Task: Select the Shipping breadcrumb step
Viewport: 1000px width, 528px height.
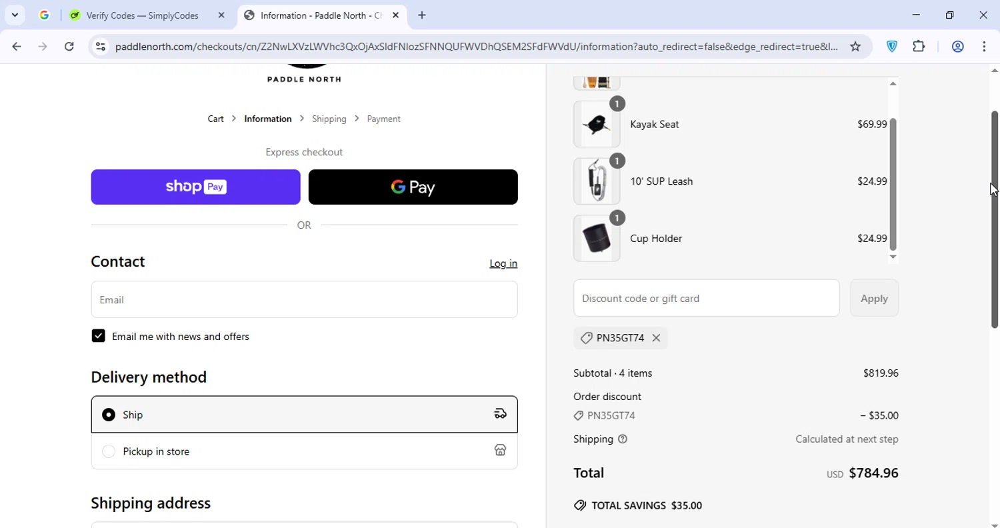Action: (329, 119)
